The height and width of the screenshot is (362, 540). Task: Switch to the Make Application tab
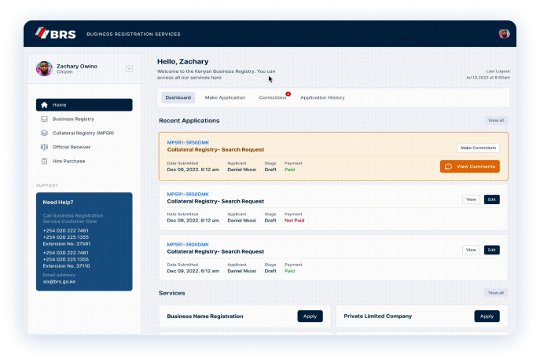coord(225,97)
